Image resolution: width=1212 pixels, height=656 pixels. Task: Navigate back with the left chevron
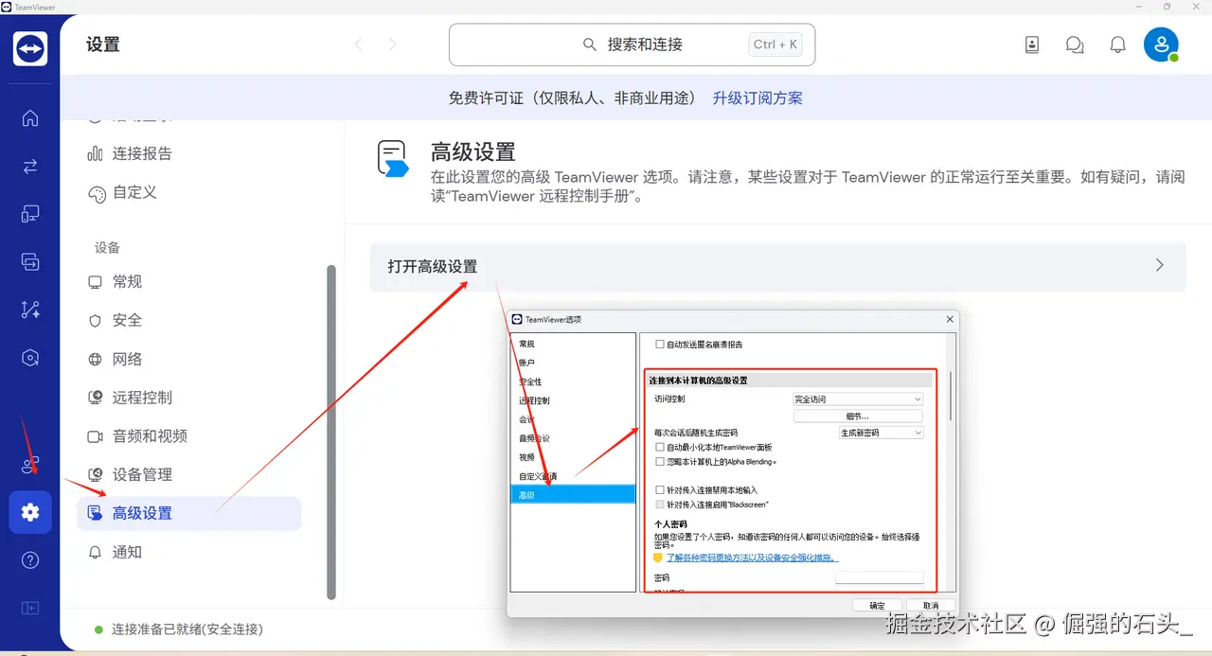(x=358, y=44)
